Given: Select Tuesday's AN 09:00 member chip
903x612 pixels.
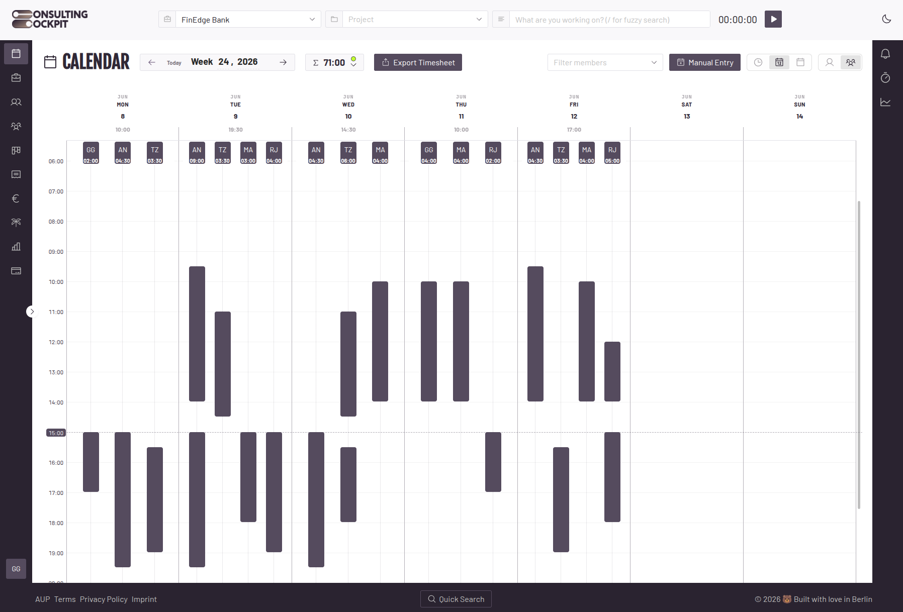Looking at the screenshot, I should click(x=197, y=153).
